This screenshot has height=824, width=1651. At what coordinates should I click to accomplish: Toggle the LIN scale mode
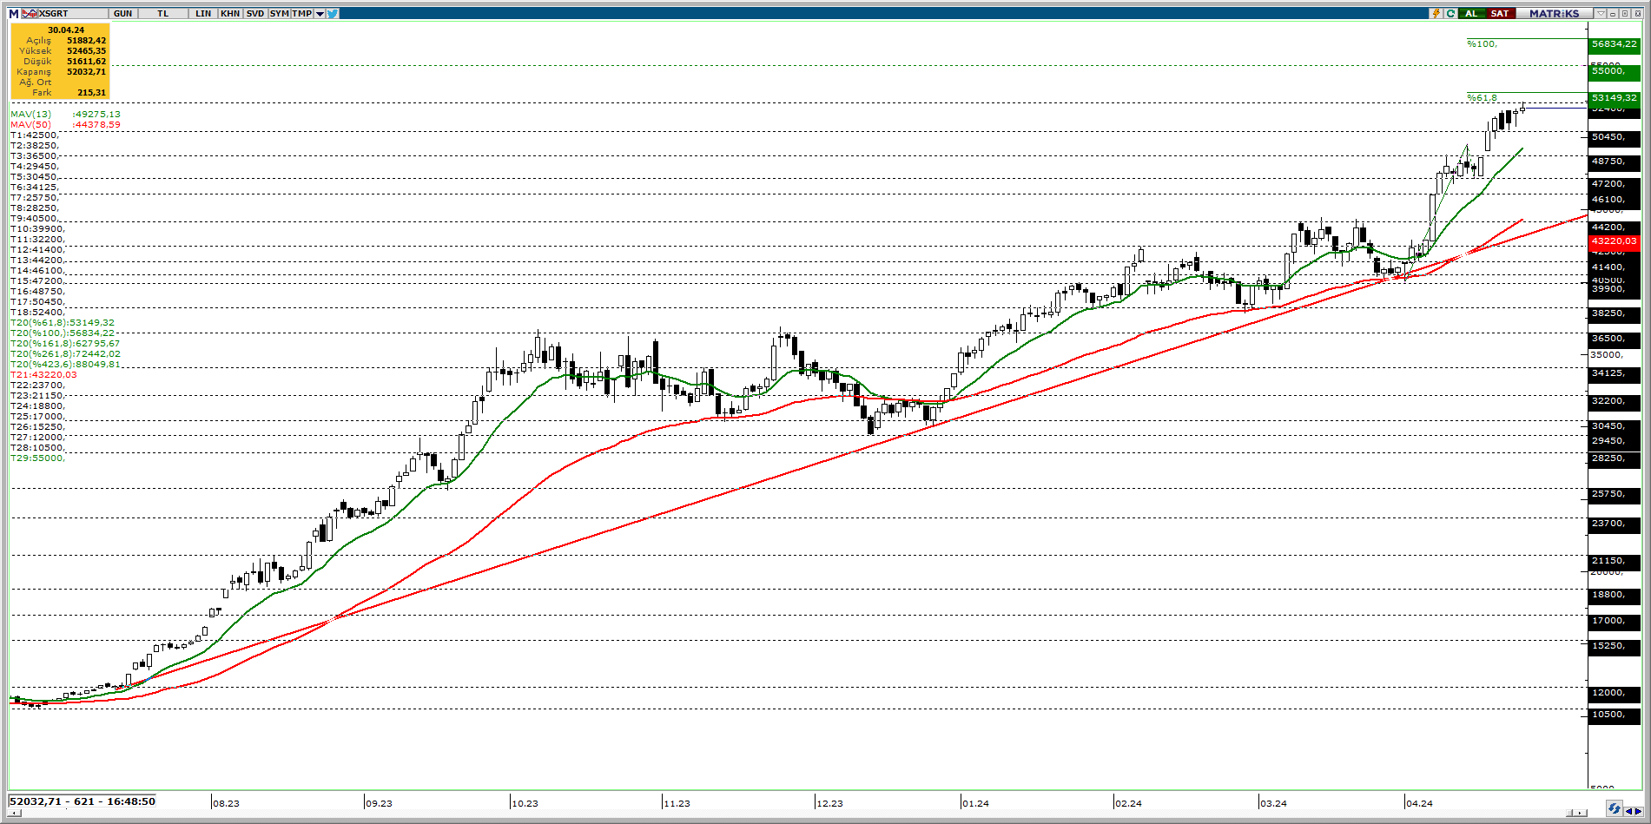click(203, 13)
